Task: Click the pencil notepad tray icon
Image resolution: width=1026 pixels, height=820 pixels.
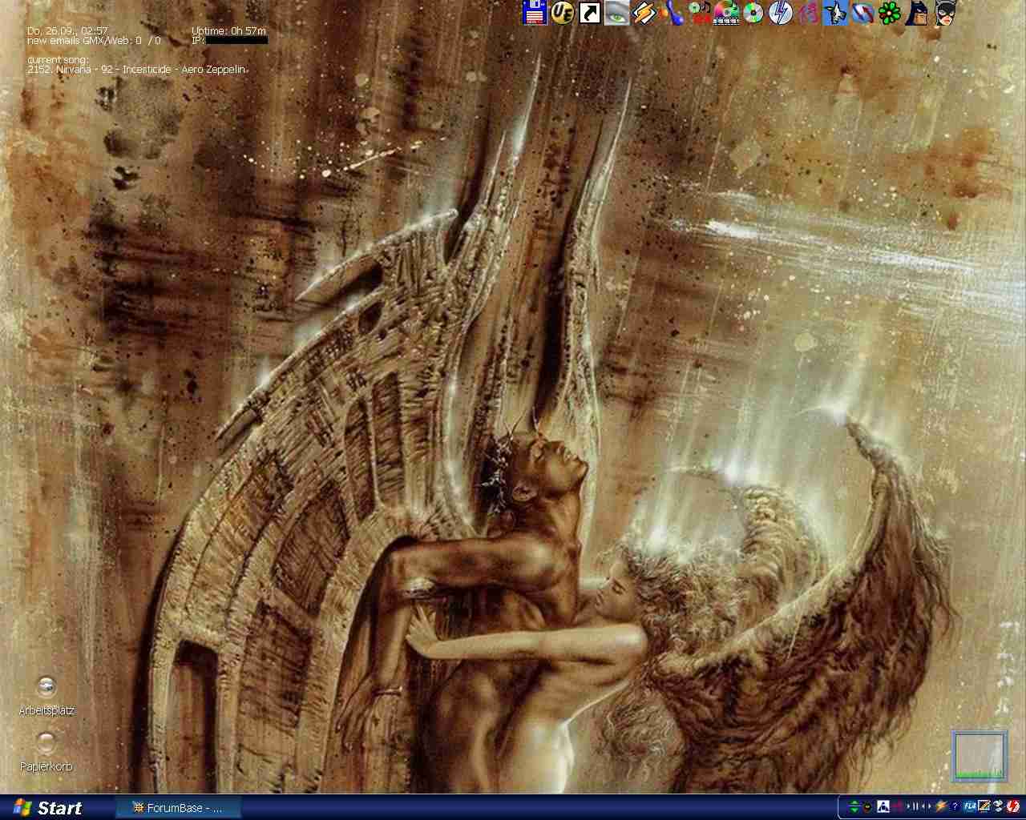Action: [x=984, y=806]
